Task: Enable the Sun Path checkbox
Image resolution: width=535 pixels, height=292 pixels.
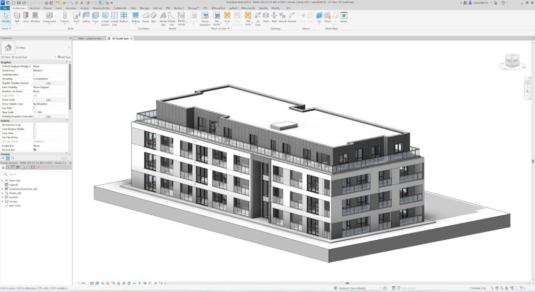Action: coord(35,108)
